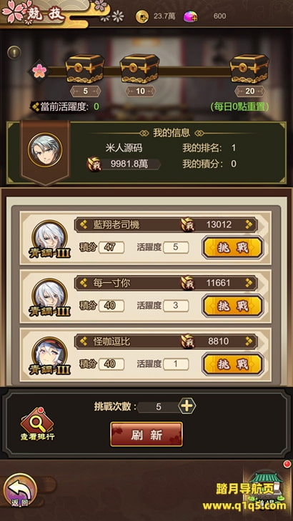Challenge player 怪咖逗比
This screenshot has width=293, height=521.
click(x=233, y=364)
